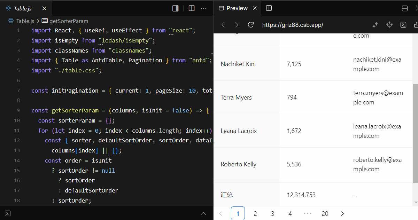Jump ahead with pagination ellipsis
The image size is (418, 220).
308,213
